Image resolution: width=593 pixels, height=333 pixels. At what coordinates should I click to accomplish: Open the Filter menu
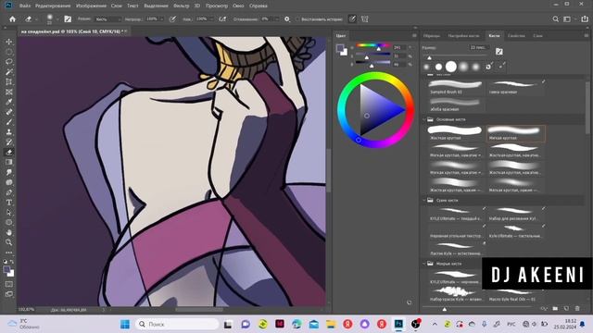[x=182, y=6]
